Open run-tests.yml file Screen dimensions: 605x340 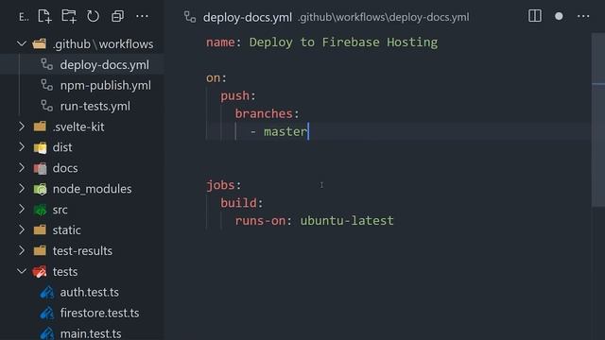point(95,106)
